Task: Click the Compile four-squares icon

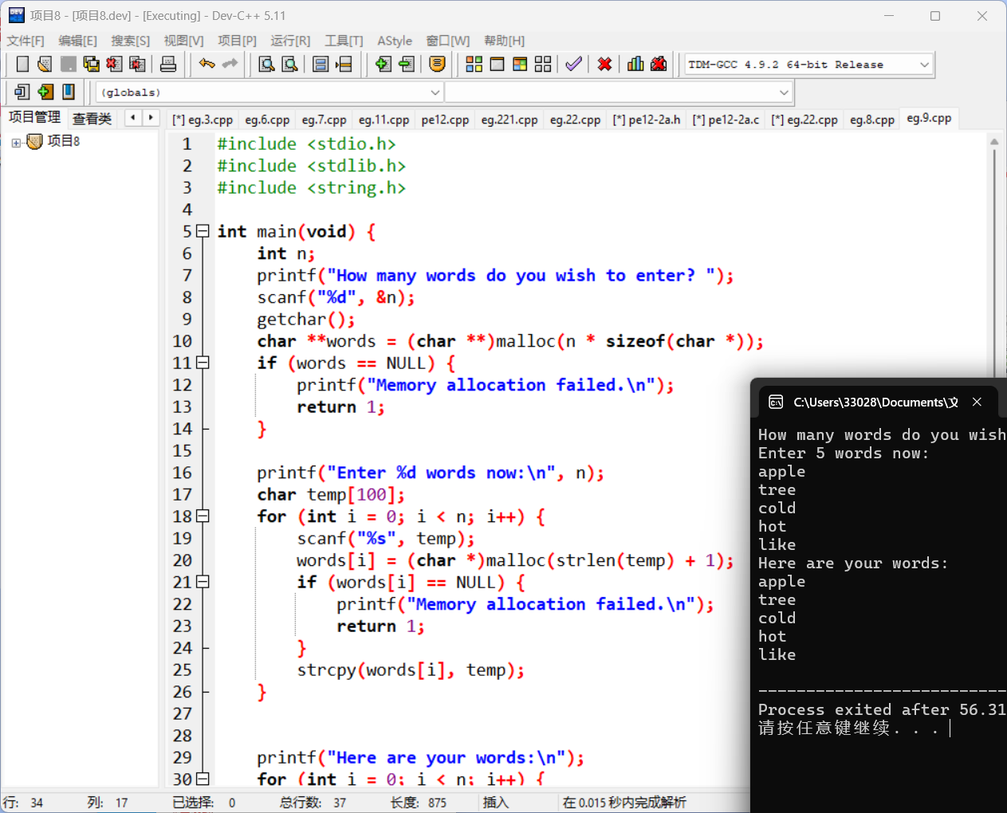Action: tap(474, 64)
